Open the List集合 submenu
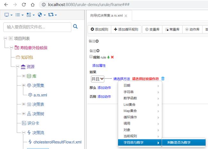The width and height of the screenshot is (208, 149). coord(140,104)
